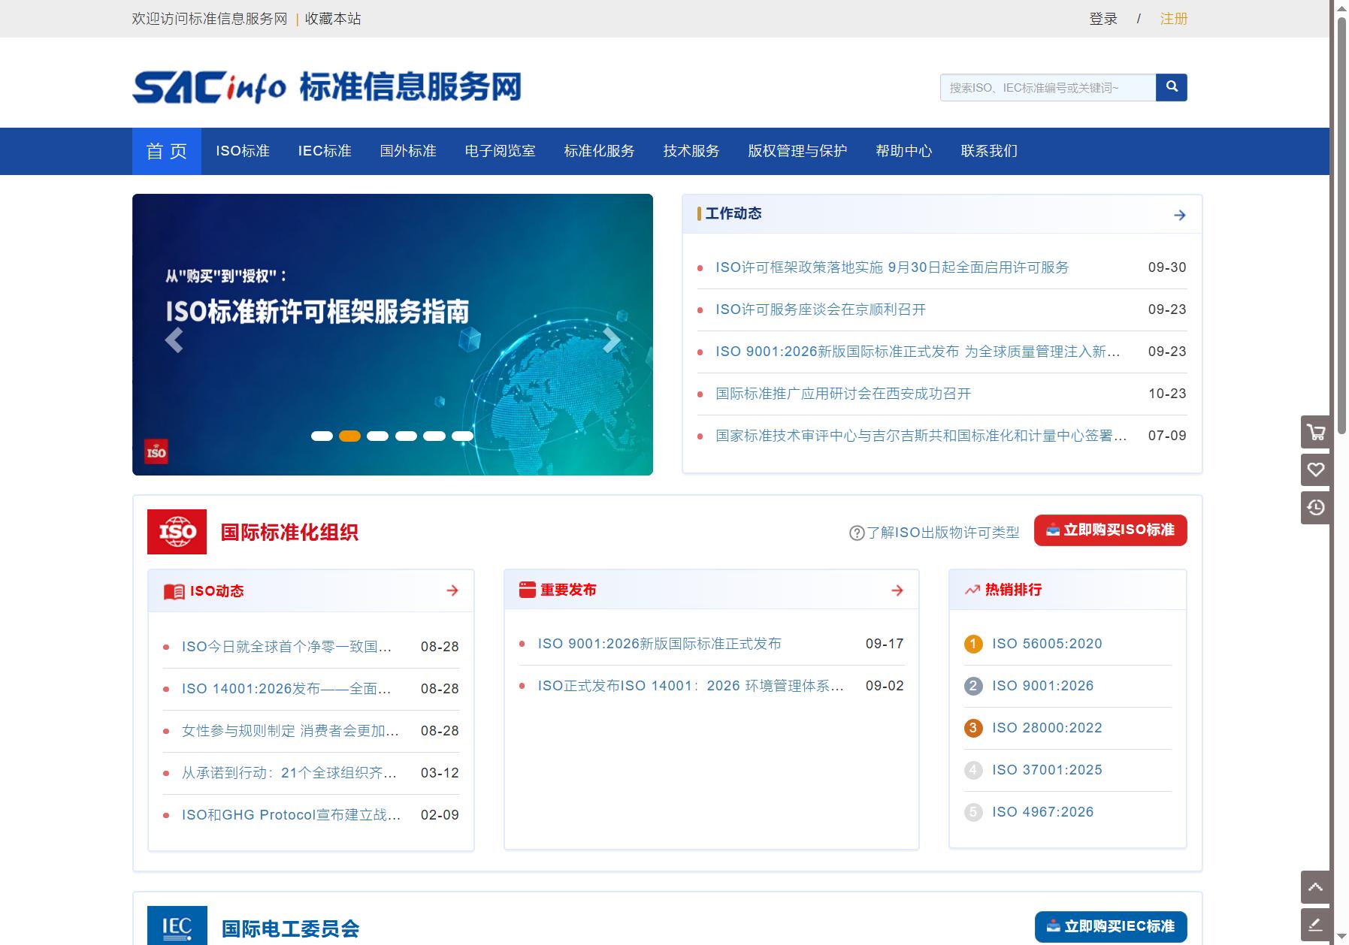This screenshot has width=1349, height=945.
Task: Select the third banner slide dot
Action: point(377,436)
